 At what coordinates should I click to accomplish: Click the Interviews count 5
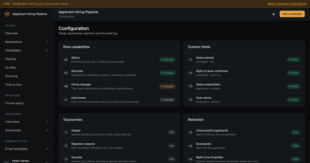pyautogui.click(x=47, y=122)
